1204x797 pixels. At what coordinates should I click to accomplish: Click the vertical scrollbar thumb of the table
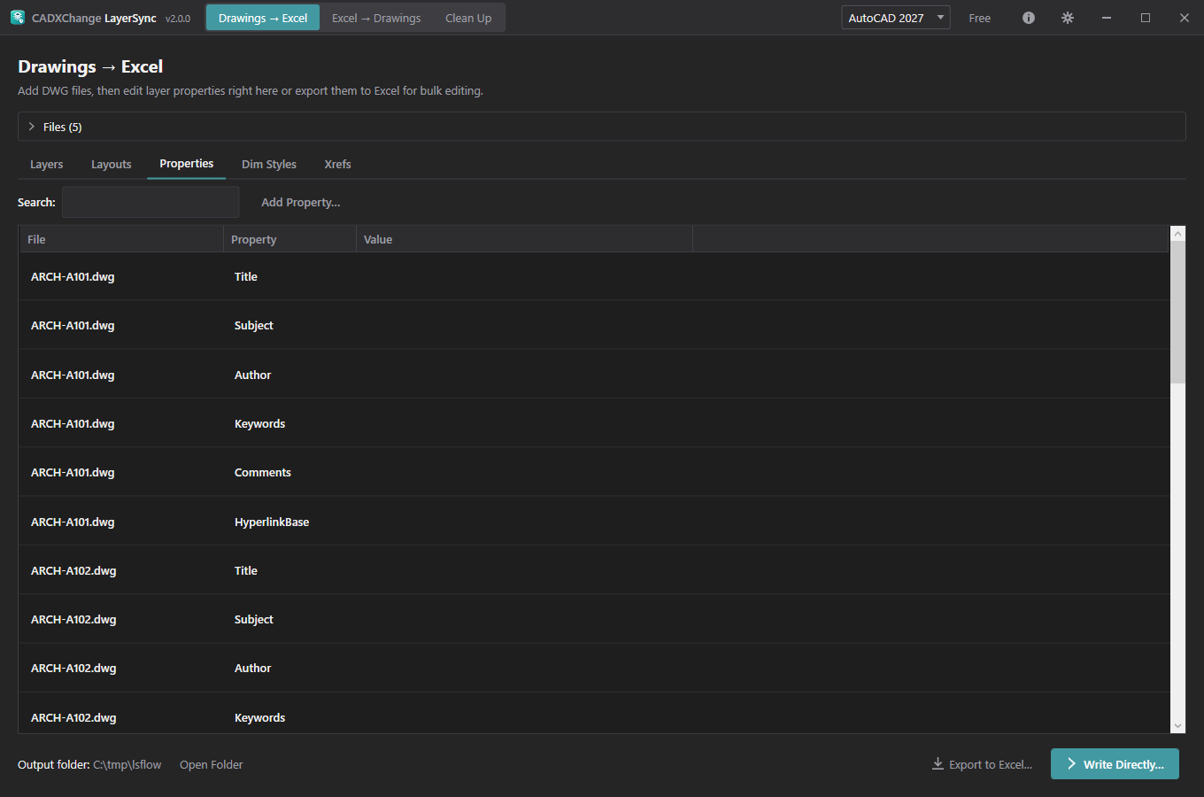[1177, 312]
